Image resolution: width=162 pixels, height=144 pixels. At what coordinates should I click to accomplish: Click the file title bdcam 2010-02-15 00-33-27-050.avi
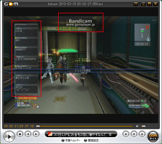pos(76,4)
